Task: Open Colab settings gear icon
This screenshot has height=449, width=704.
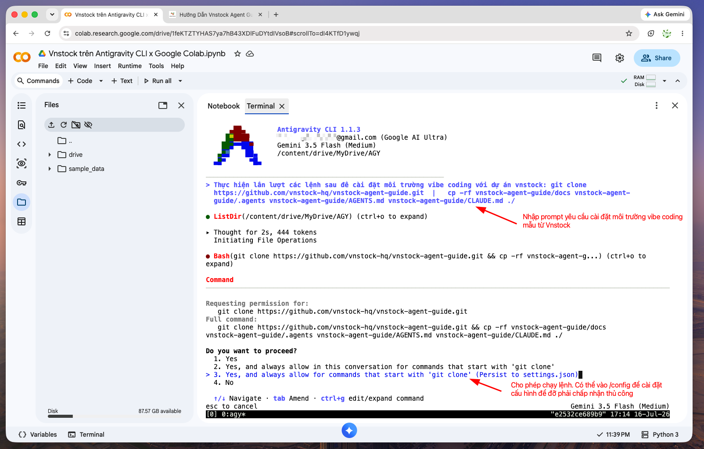Action: coord(620,58)
